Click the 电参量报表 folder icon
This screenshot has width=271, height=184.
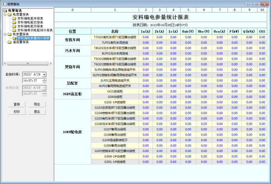pos(10,34)
